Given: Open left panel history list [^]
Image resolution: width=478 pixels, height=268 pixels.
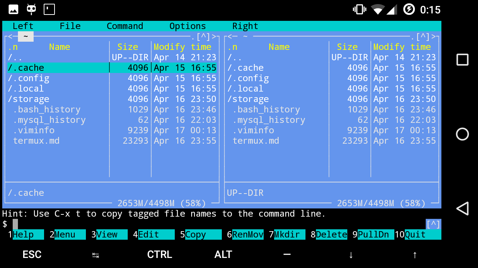Looking at the screenshot, I should (203, 36).
